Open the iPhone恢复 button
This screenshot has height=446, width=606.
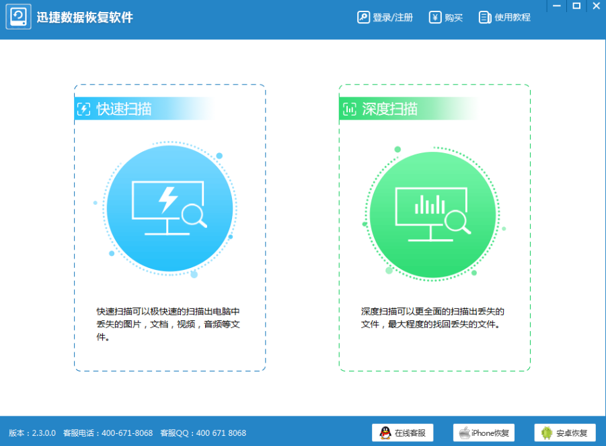point(484,433)
